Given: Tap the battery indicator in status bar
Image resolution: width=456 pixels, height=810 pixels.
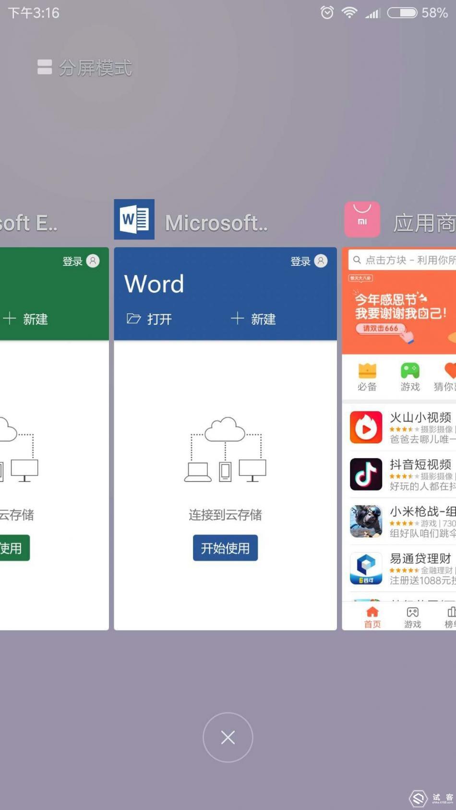Looking at the screenshot, I should 402,12.
